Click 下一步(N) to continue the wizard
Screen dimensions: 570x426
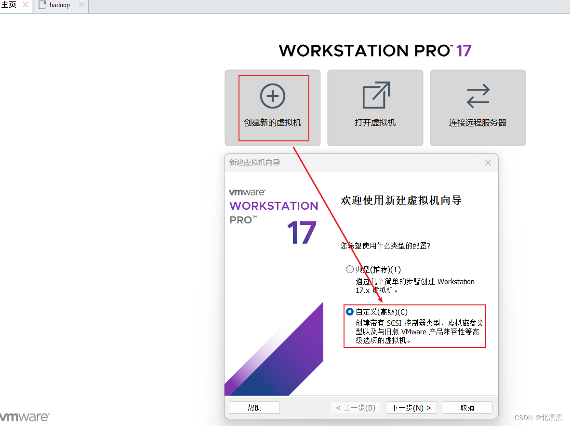pos(411,408)
